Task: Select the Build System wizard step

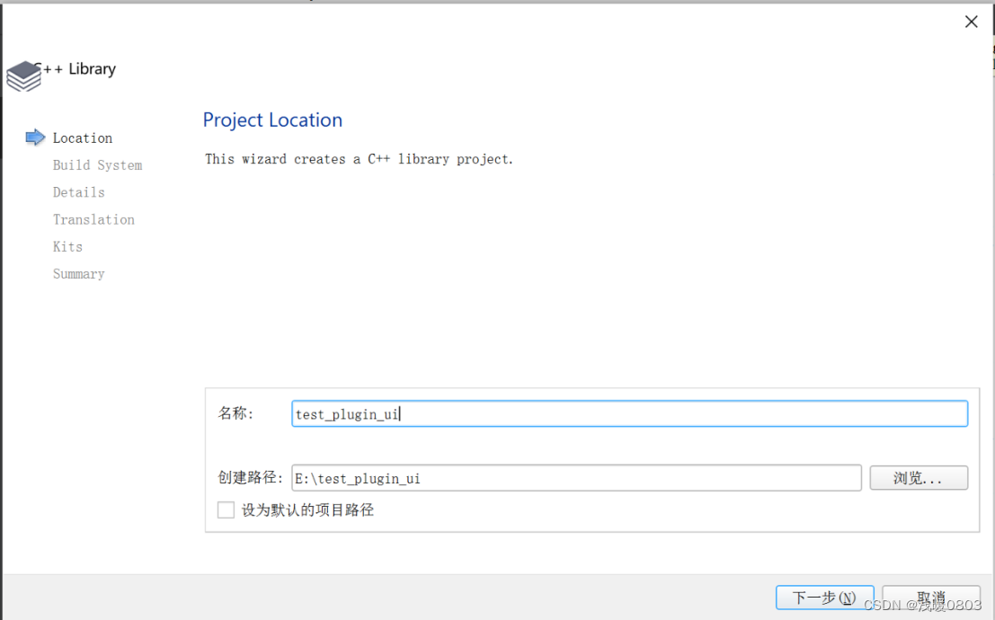Action: [x=97, y=164]
